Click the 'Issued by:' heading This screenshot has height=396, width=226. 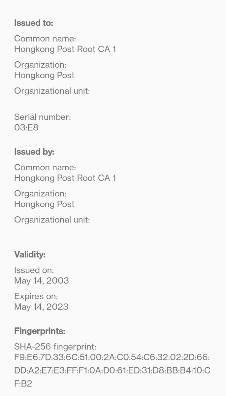tap(34, 152)
